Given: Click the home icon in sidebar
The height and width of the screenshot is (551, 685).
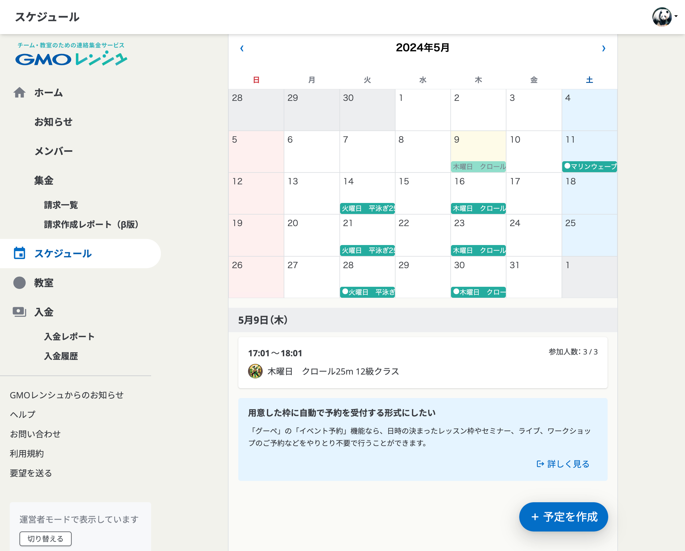Looking at the screenshot, I should 20,92.
